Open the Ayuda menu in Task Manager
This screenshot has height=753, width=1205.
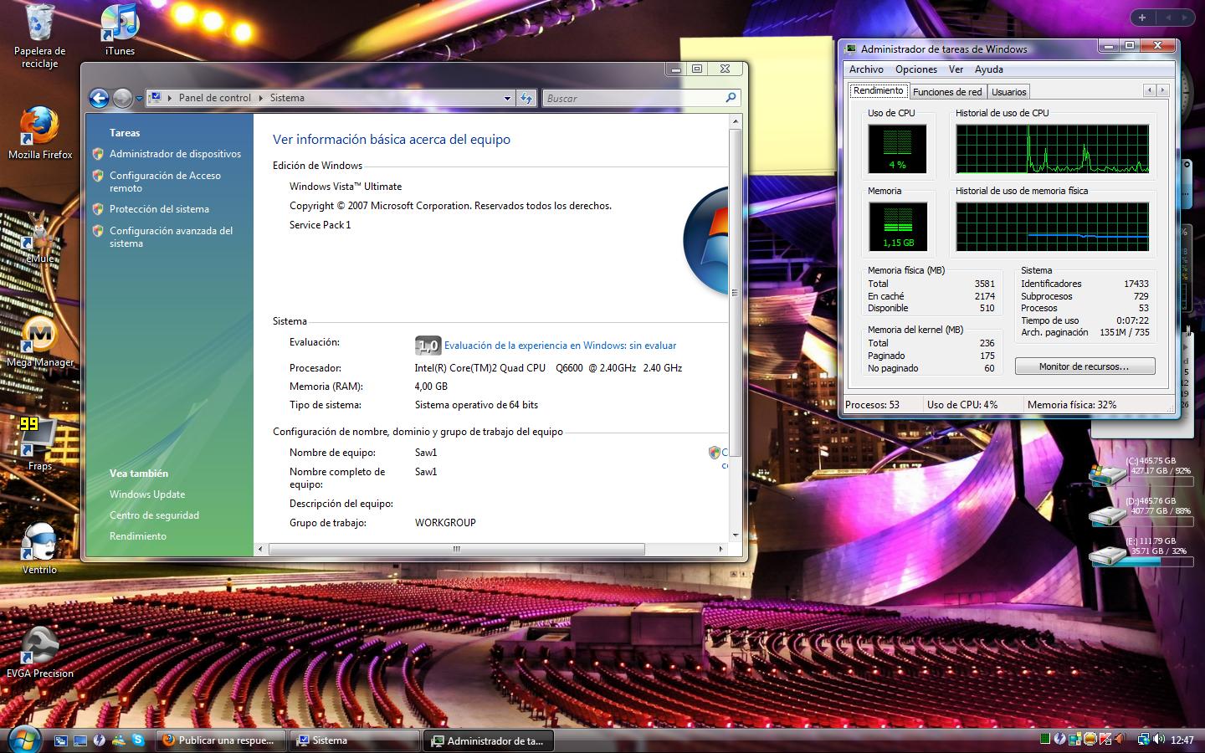click(988, 69)
